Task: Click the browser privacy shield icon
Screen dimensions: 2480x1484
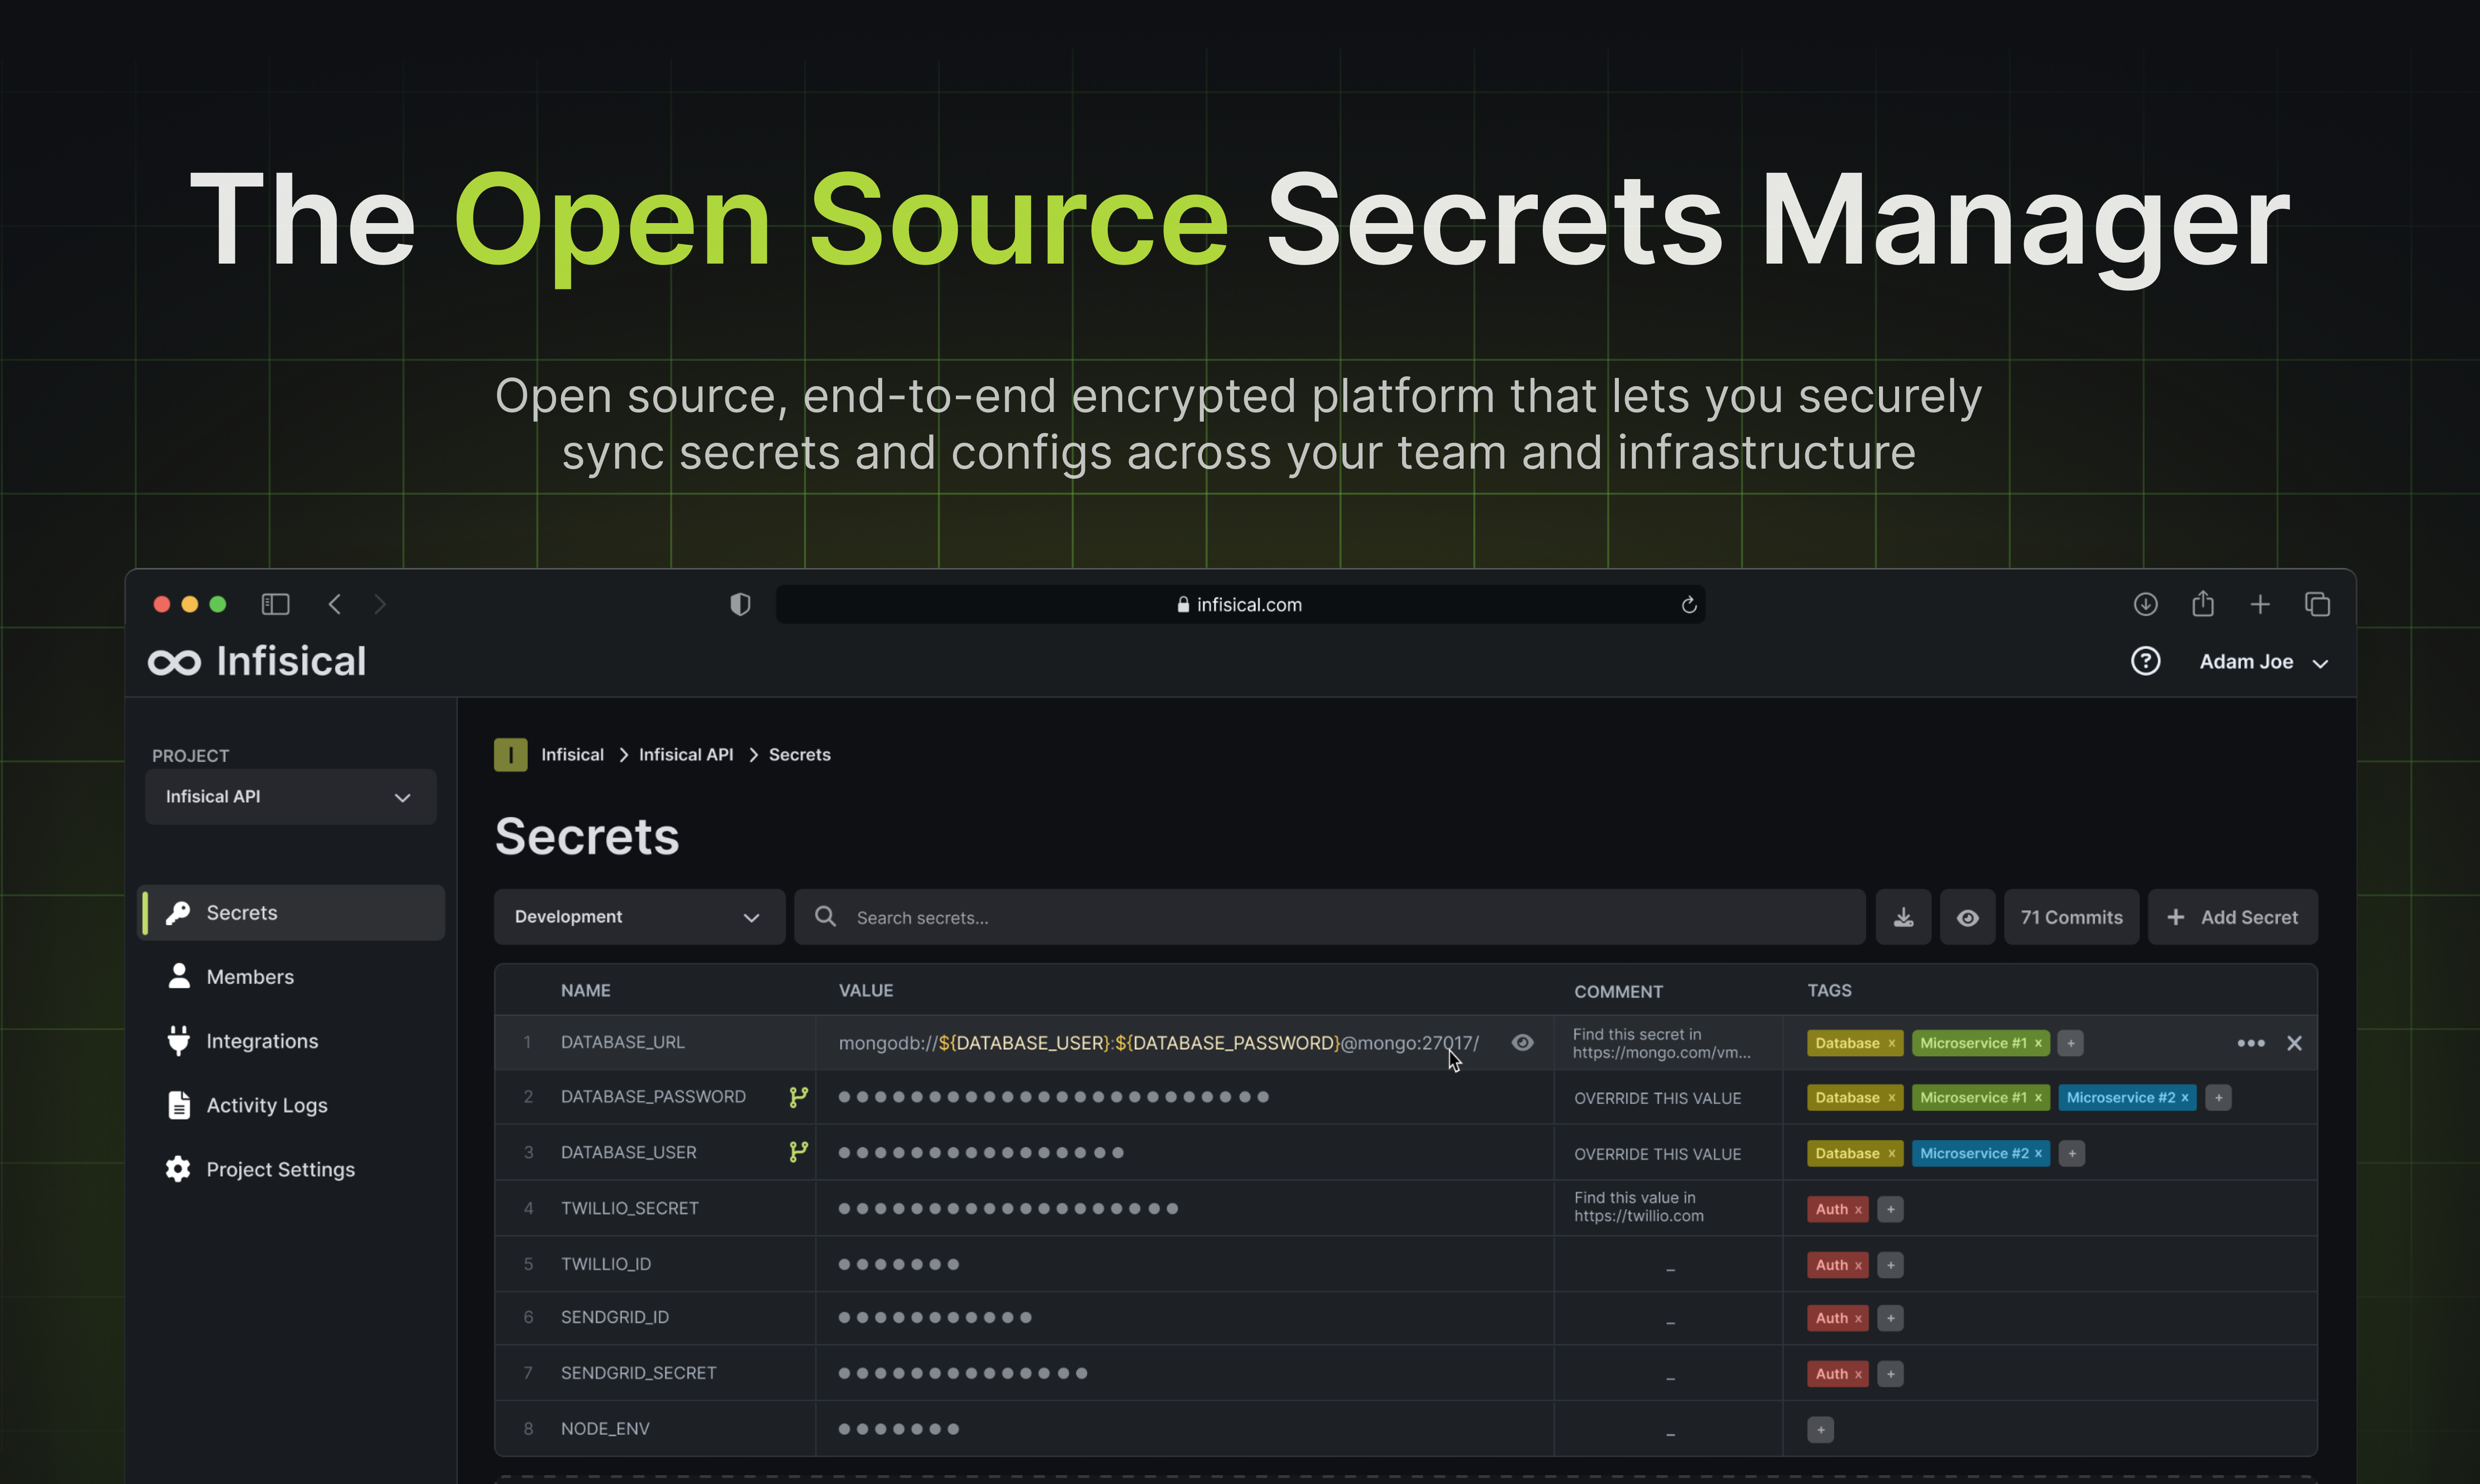Action: point(740,603)
